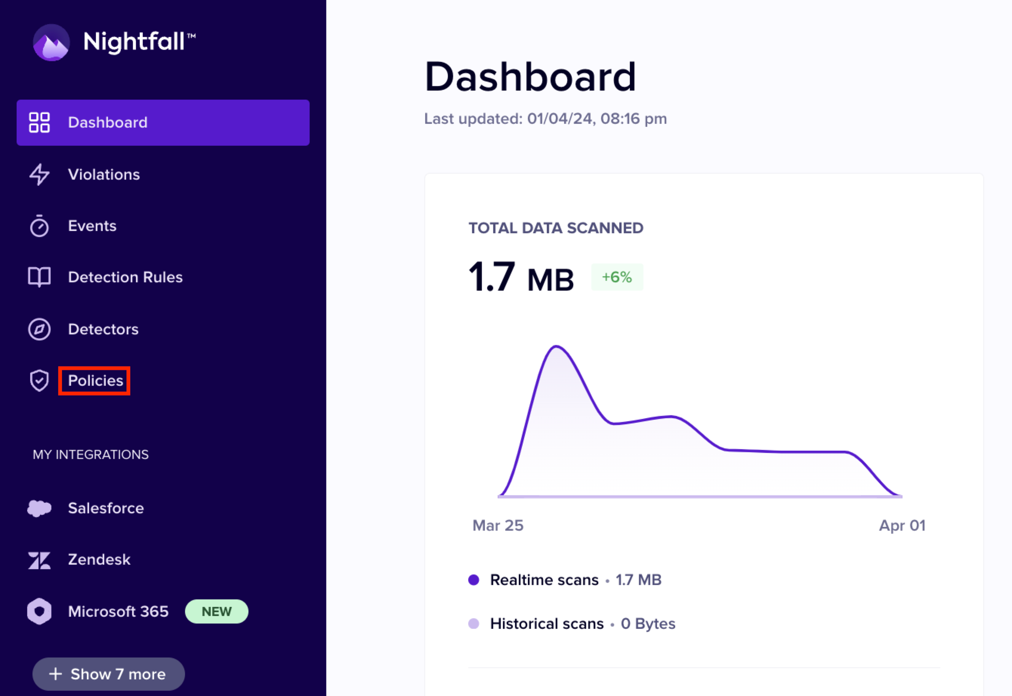The width and height of the screenshot is (1012, 696).
Task: Expand integrations with Show 7 more
Action: [x=108, y=674]
